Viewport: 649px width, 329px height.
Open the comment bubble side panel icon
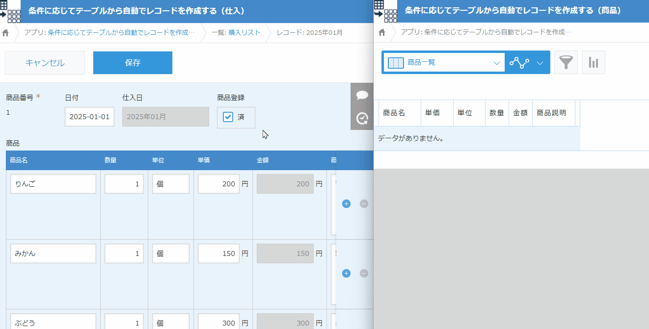(x=362, y=95)
